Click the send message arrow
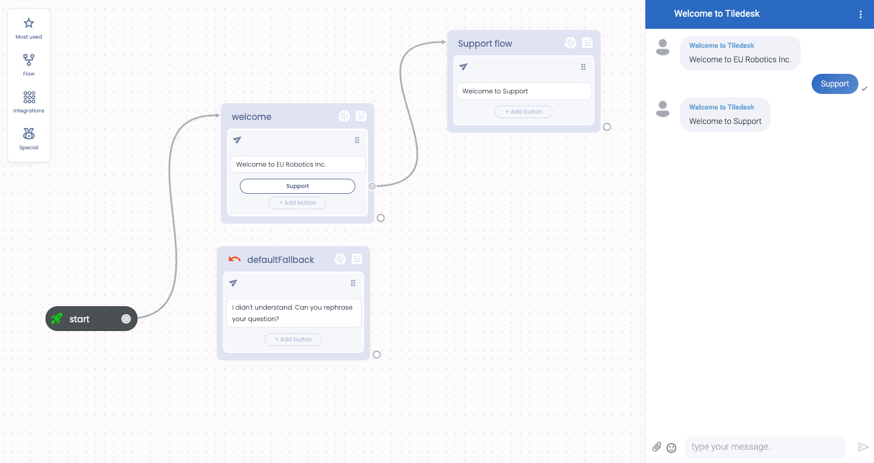Viewport: 874px width, 463px height. (x=863, y=447)
